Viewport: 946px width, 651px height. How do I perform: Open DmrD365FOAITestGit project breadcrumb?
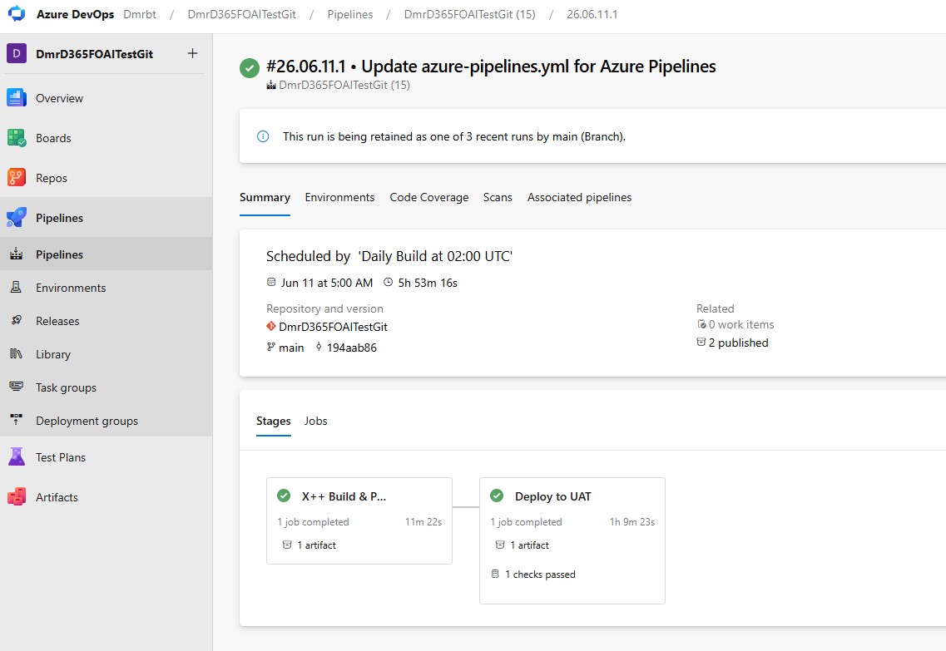[241, 14]
